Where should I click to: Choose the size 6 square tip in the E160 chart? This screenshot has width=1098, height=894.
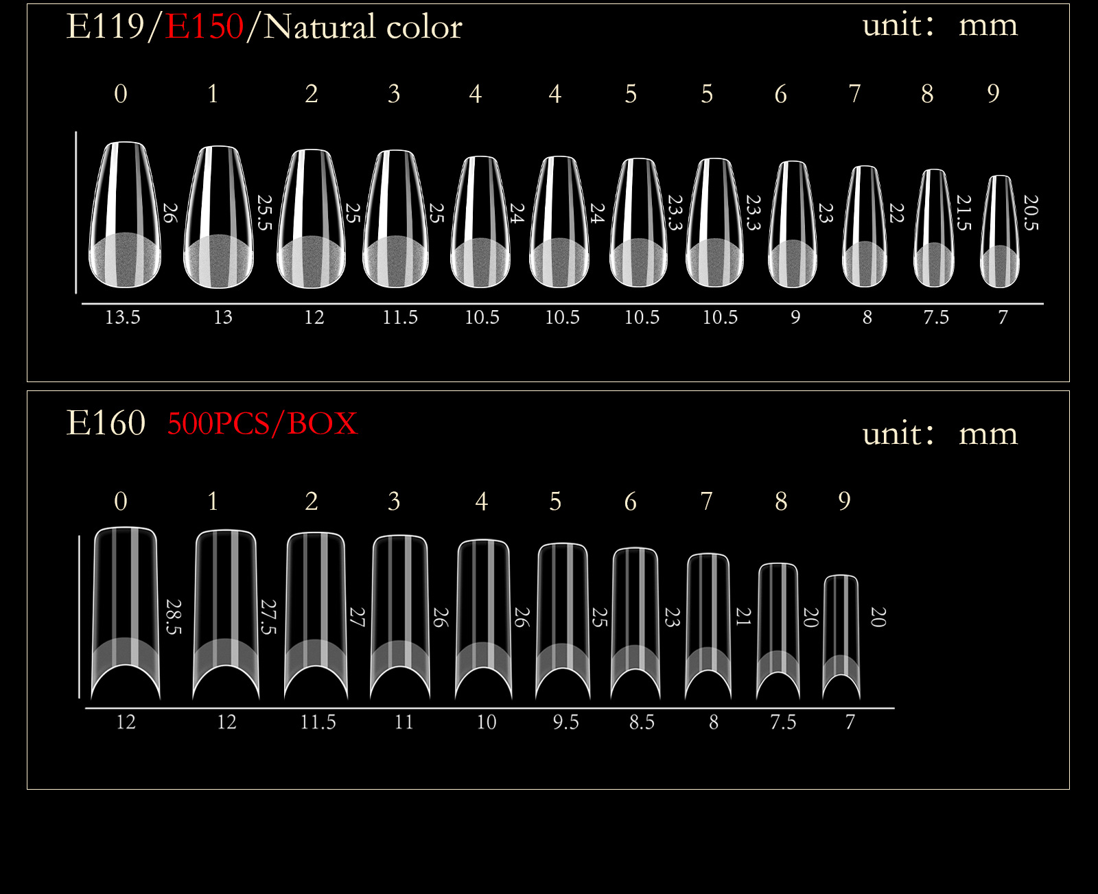(x=635, y=624)
